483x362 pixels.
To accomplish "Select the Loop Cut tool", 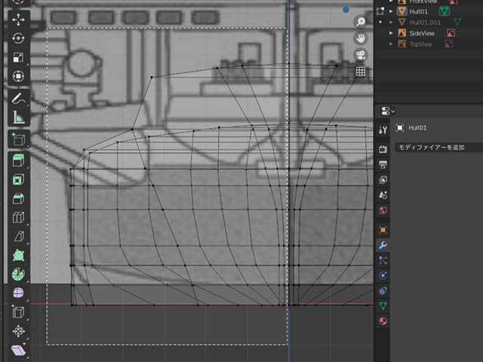I will click(18, 218).
